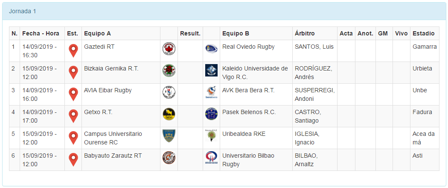The height and width of the screenshot is (188, 448).
Task: Select the Jornada 1 panel header
Action: pos(23,11)
